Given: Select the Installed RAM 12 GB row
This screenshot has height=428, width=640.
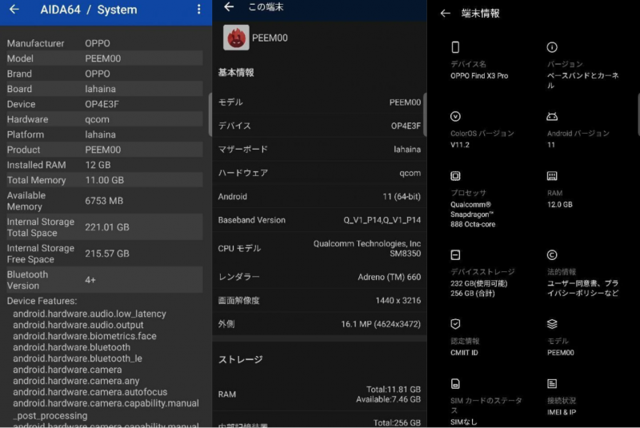Looking at the screenshot, I should pos(105,165).
